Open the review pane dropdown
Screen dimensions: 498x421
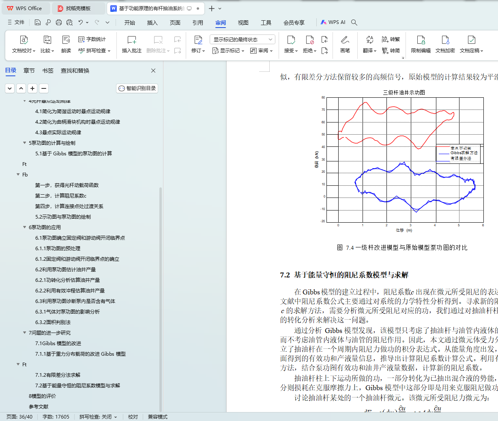262,51
